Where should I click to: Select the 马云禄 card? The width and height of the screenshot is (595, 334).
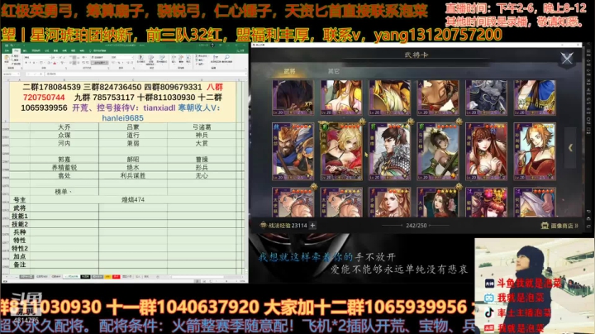click(438, 151)
